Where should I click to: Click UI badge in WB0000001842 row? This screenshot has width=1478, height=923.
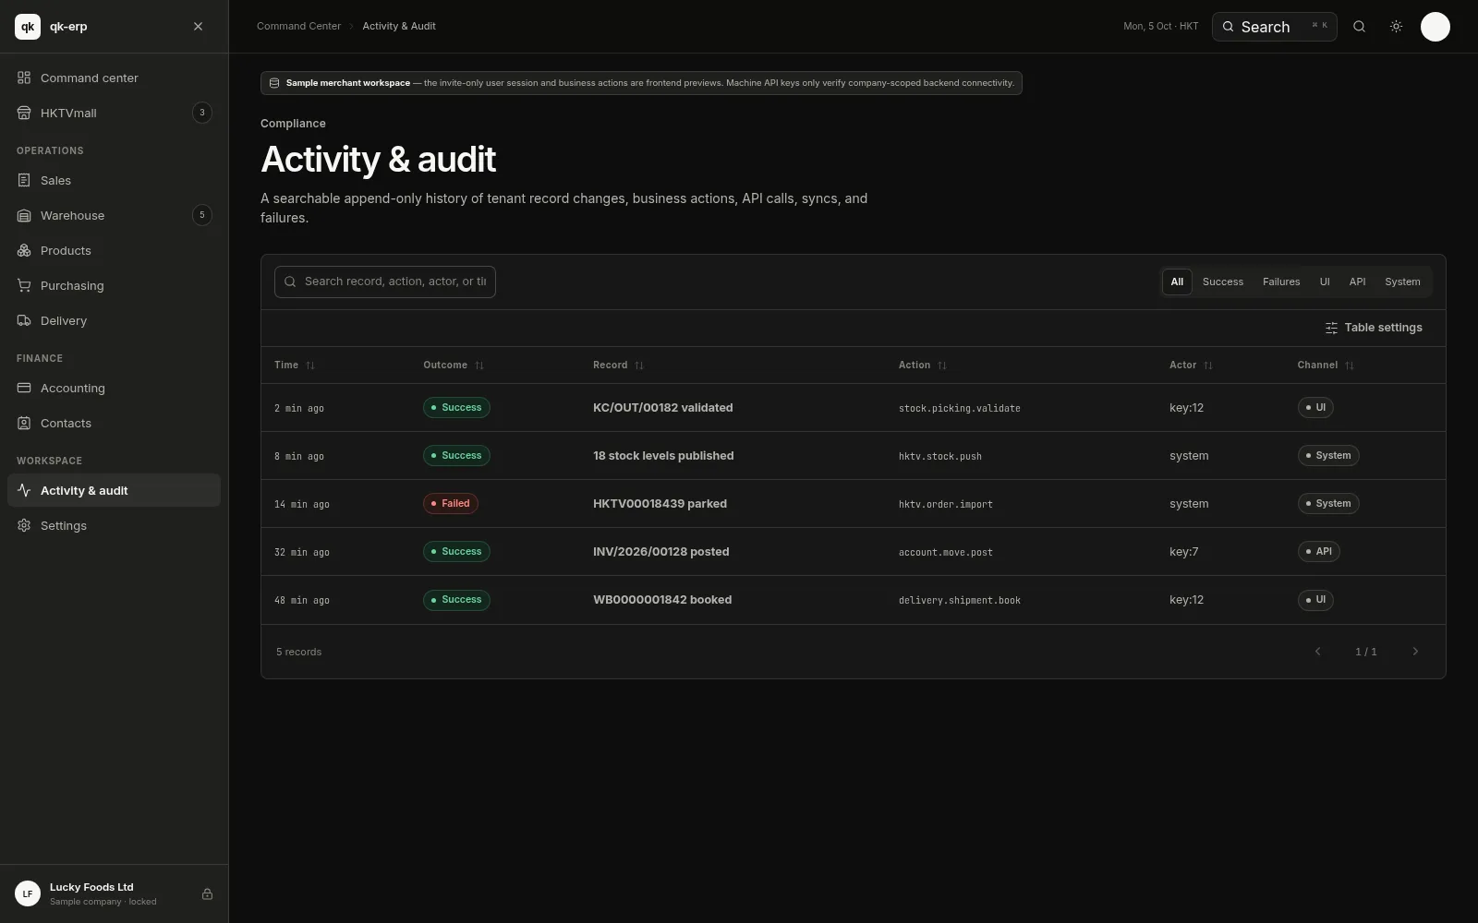point(1315,600)
